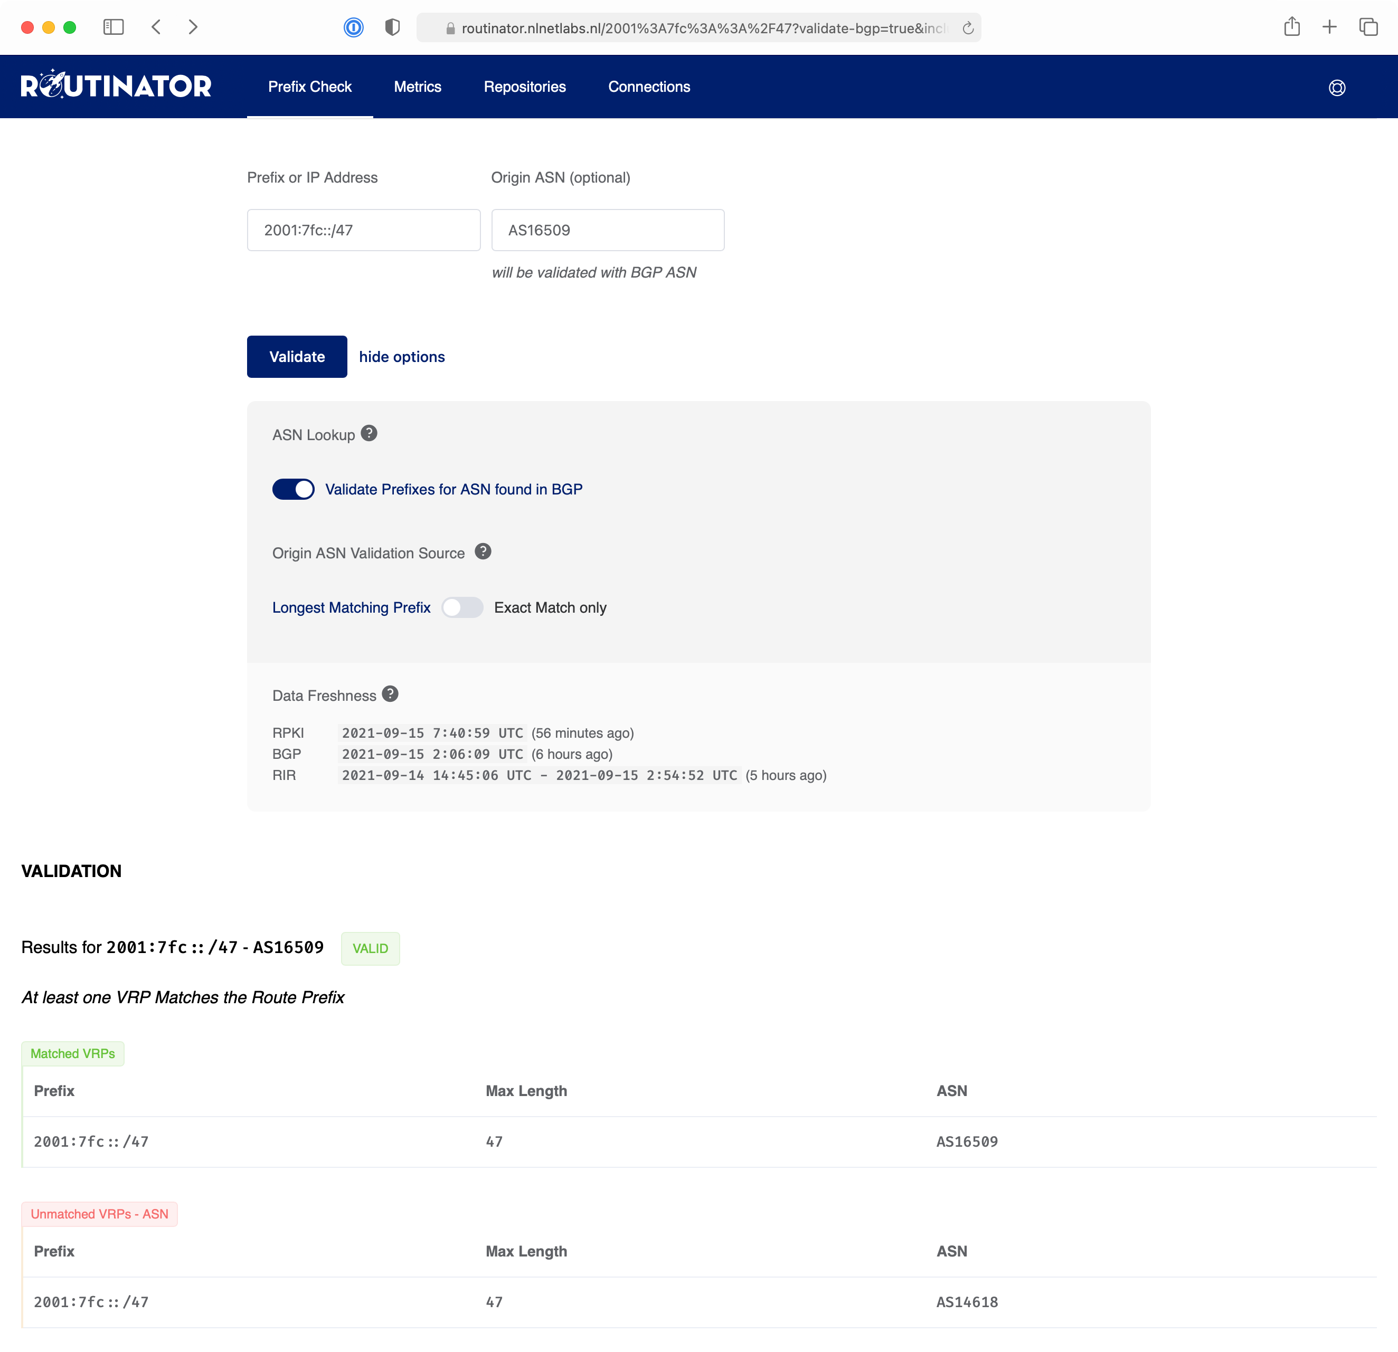Click the RIR timestamp range

pyautogui.click(x=539, y=775)
